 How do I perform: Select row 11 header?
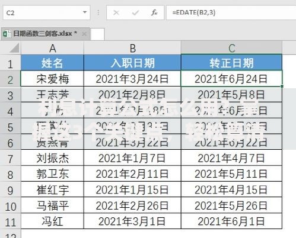point(10,222)
